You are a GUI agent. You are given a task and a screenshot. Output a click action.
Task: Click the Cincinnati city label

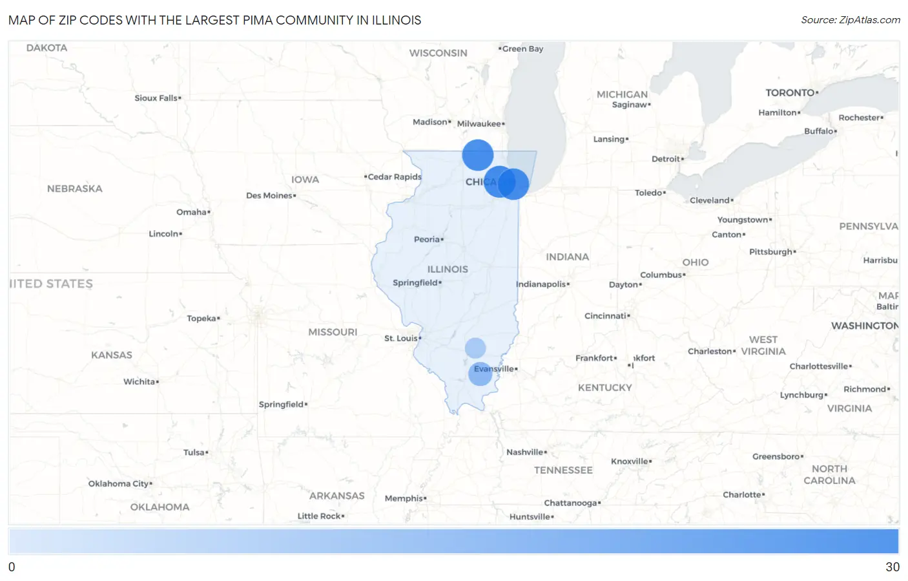click(x=606, y=315)
